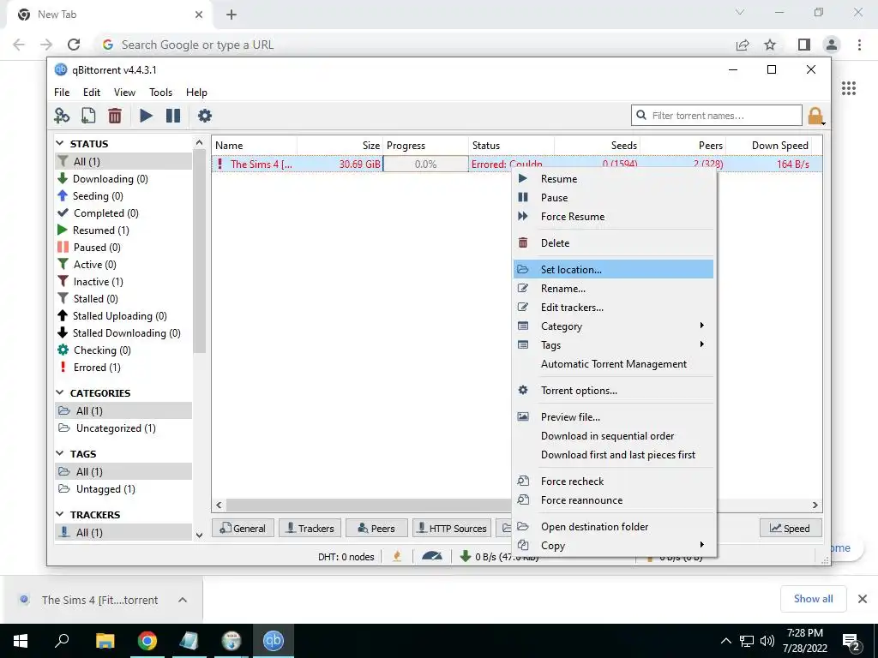Choose Edit trackers... menu entry

click(x=614, y=308)
